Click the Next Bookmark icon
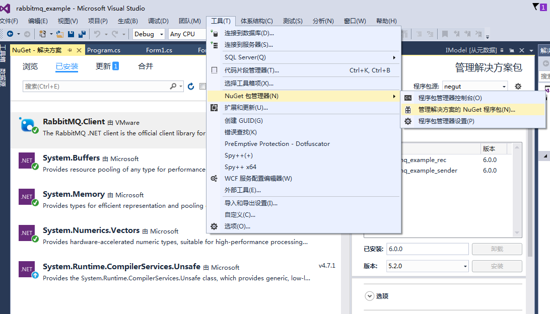This screenshot has width=550, height=314. 467,34
